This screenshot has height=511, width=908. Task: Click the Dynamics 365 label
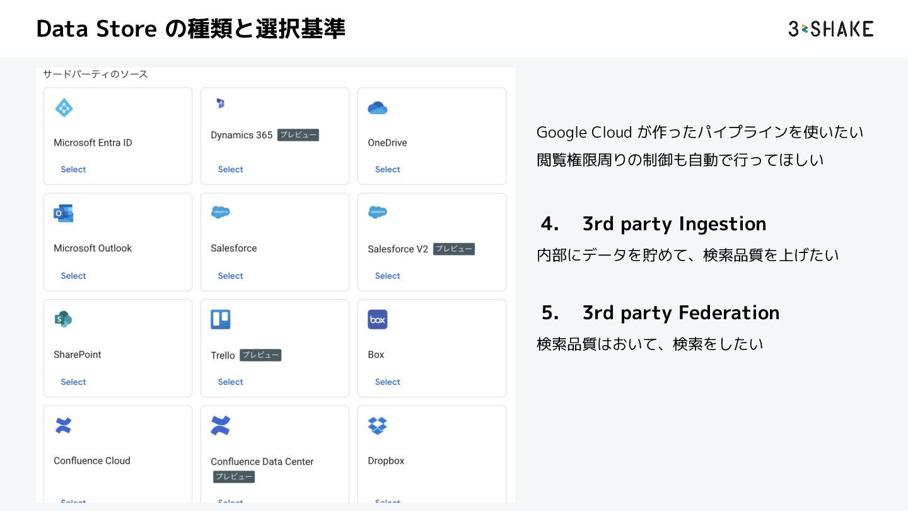tap(242, 135)
